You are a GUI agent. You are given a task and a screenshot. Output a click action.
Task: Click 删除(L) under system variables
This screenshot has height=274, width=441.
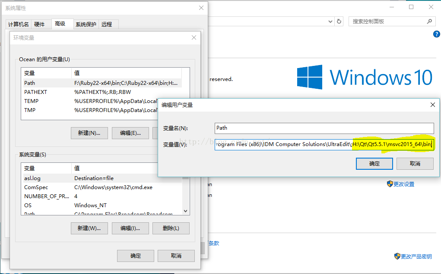pos(171,228)
